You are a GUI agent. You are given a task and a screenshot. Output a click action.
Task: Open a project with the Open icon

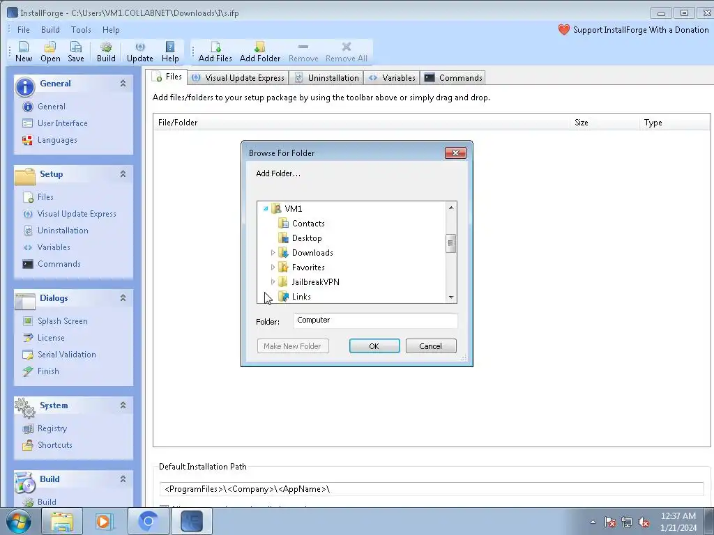pyautogui.click(x=50, y=52)
